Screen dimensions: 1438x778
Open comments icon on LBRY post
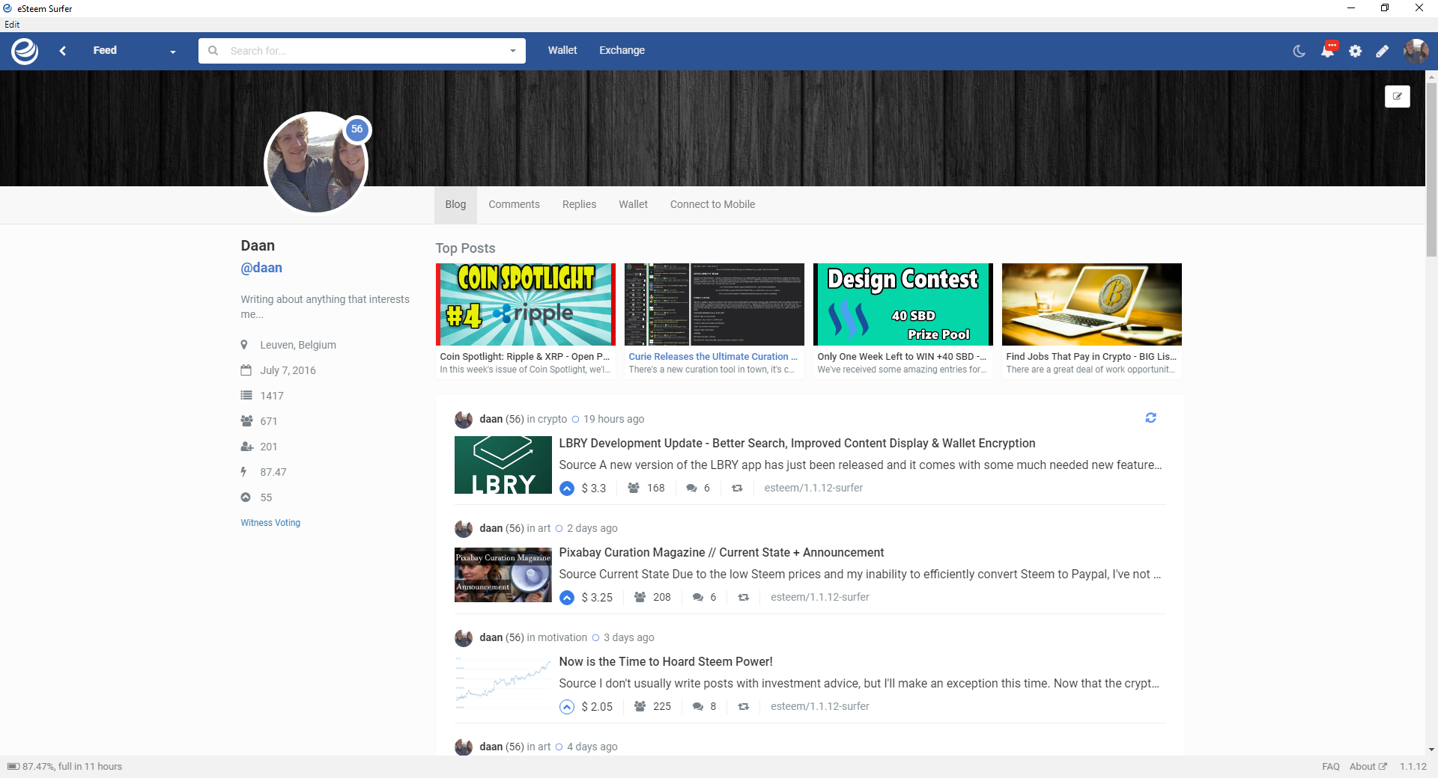click(x=692, y=488)
